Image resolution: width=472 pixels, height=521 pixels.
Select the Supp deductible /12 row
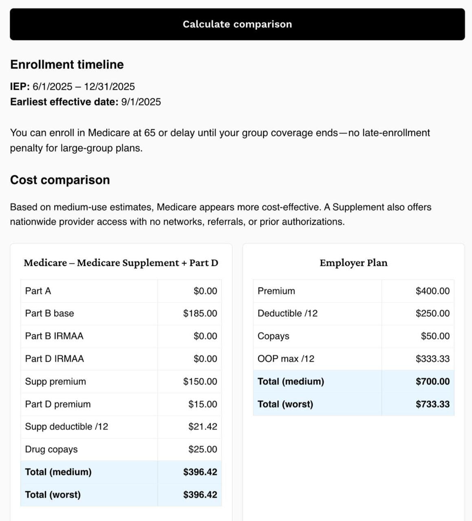click(121, 427)
